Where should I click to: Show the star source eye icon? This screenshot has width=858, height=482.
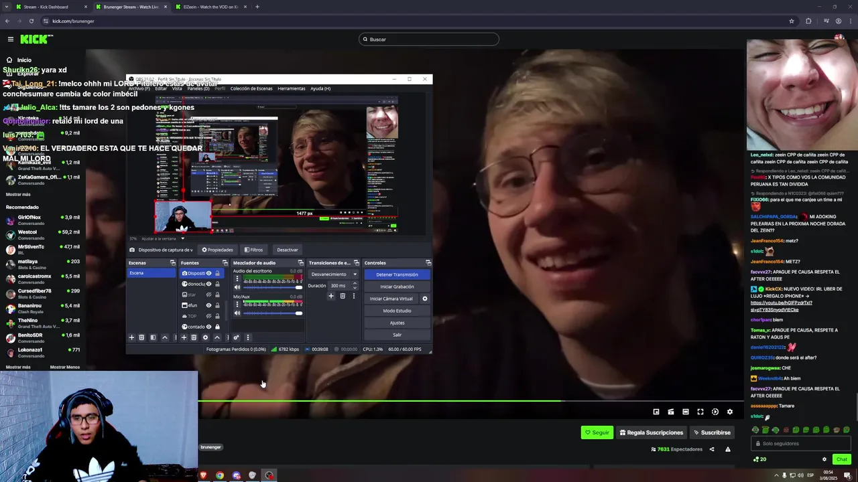[x=208, y=295]
